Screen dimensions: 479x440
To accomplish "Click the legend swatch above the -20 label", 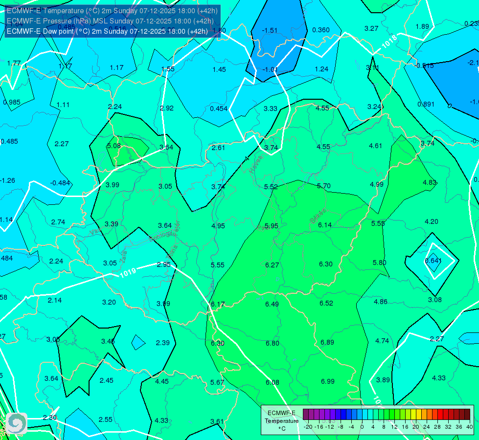I will click(306, 415).
